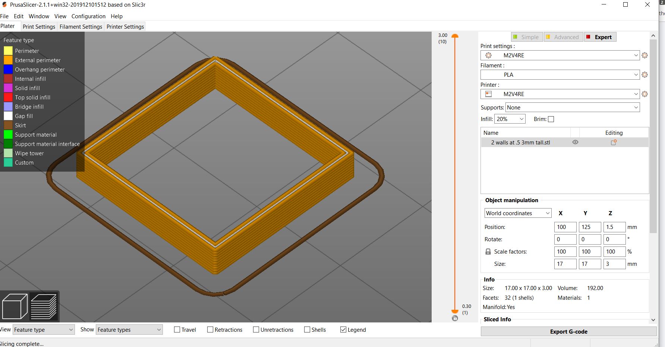Switch to the Filament Settings tab

[81, 27]
